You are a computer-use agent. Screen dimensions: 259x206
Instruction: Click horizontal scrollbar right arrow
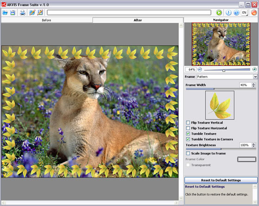tap(177, 203)
